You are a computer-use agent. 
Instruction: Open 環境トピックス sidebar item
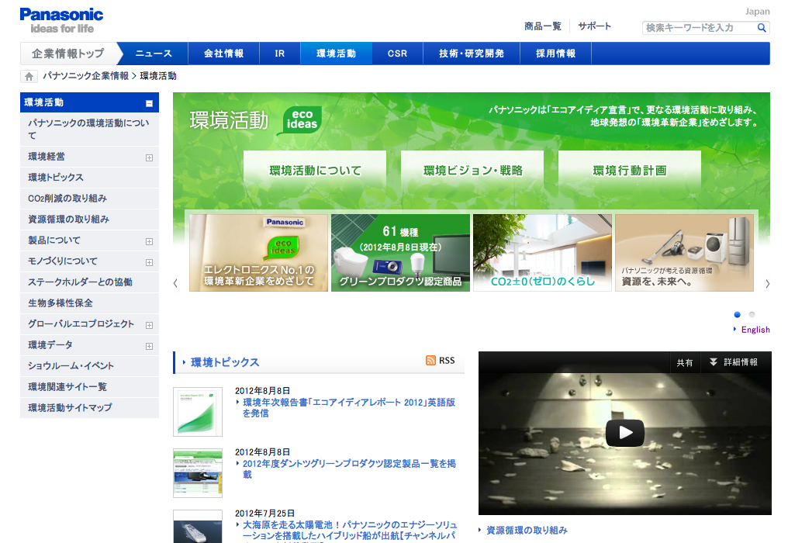click(89, 178)
